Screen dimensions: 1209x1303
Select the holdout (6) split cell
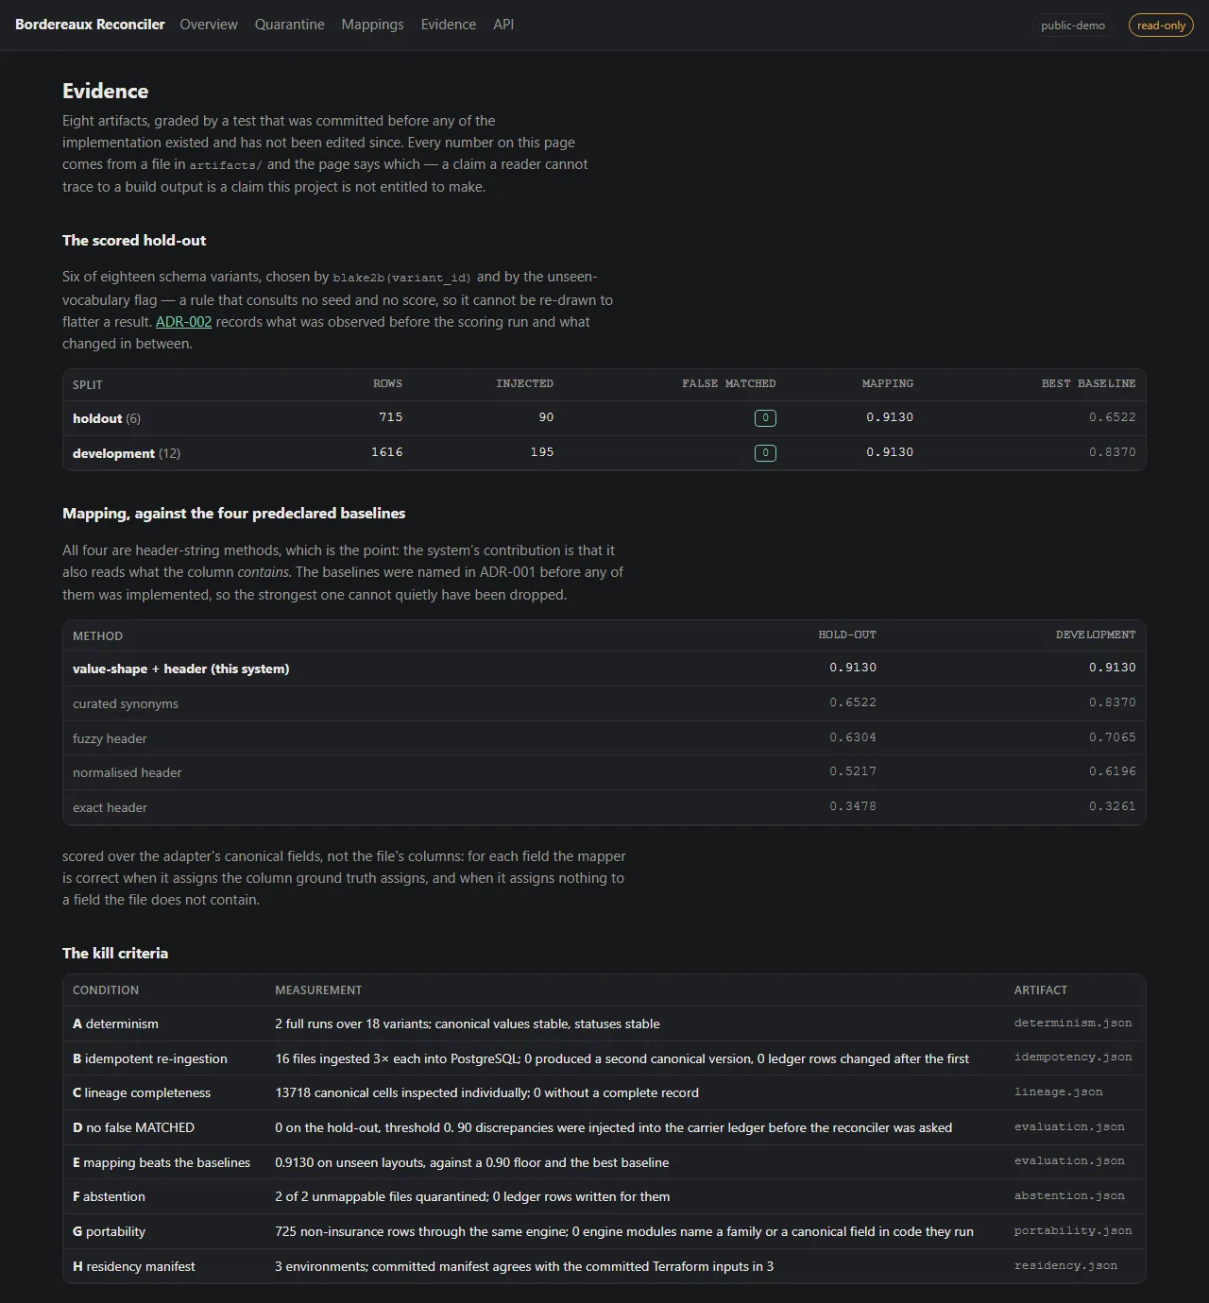point(107,418)
